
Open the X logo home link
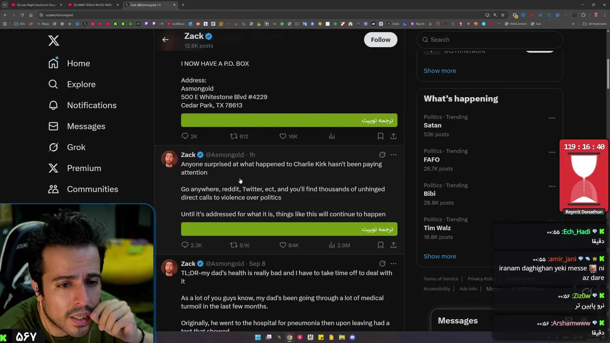tap(53, 40)
